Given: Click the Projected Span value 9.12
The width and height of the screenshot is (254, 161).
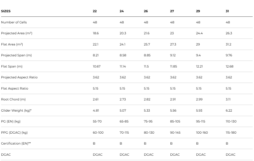Looking at the screenshot, I should pos(173,55).
